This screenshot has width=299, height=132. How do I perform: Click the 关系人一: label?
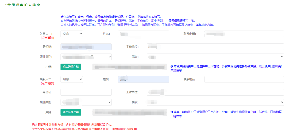click(x=46, y=34)
